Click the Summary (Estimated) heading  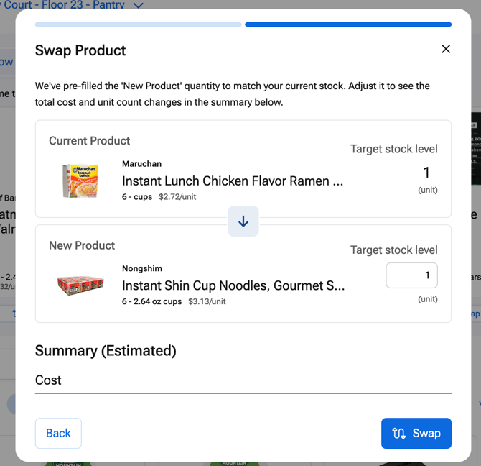[x=106, y=351]
